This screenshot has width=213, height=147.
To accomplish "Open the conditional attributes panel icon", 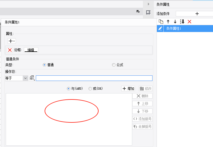I will pos(148,13).
